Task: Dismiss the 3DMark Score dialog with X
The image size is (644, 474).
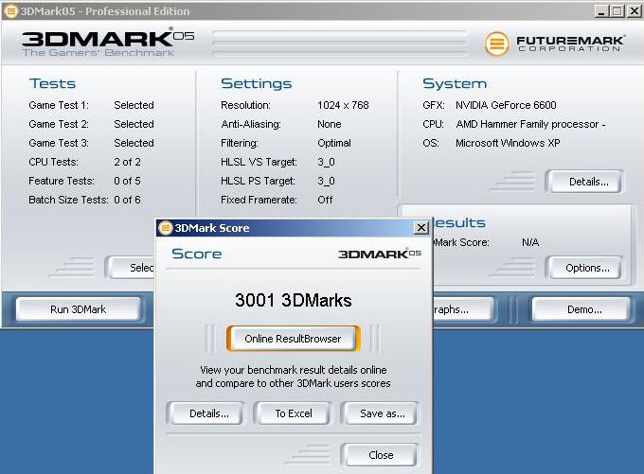Action: 421,228
